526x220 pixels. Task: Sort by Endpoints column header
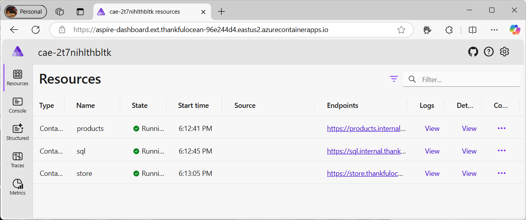click(343, 106)
